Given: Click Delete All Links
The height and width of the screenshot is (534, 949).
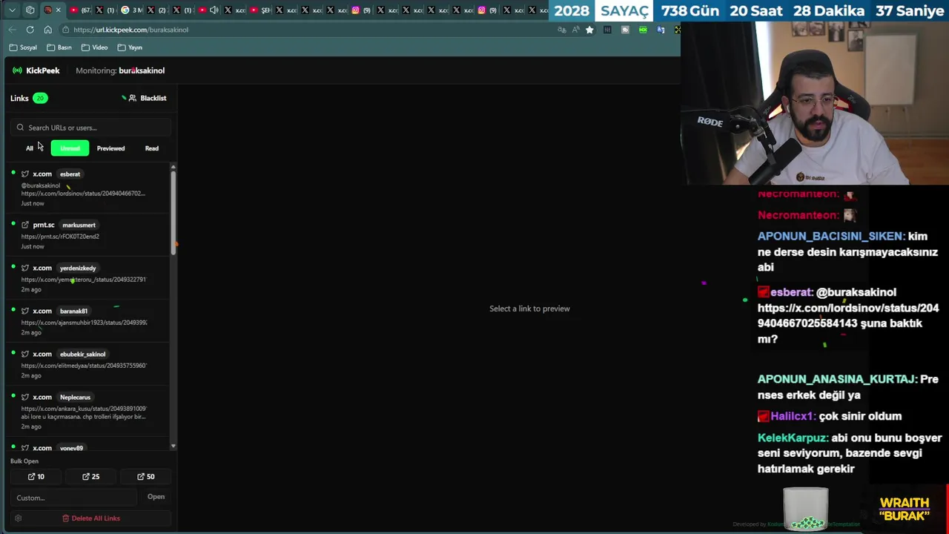Looking at the screenshot, I should [x=90, y=518].
